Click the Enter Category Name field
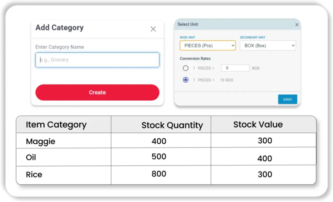 pyautogui.click(x=97, y=60)
